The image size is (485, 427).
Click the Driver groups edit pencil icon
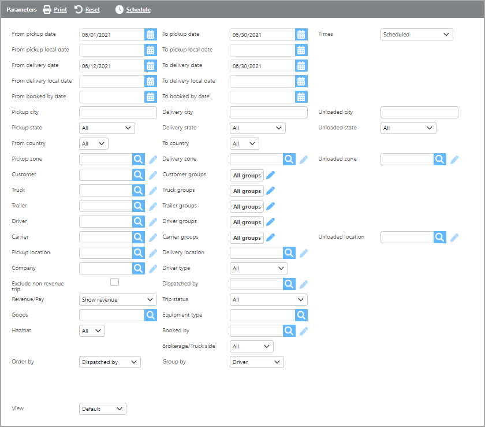click(270, 222)
